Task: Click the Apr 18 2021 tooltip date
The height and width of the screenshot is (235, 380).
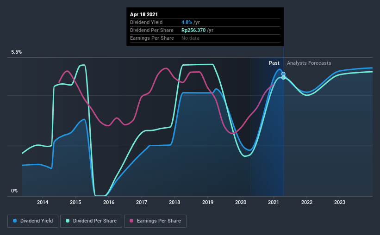Action: (143, 14)
